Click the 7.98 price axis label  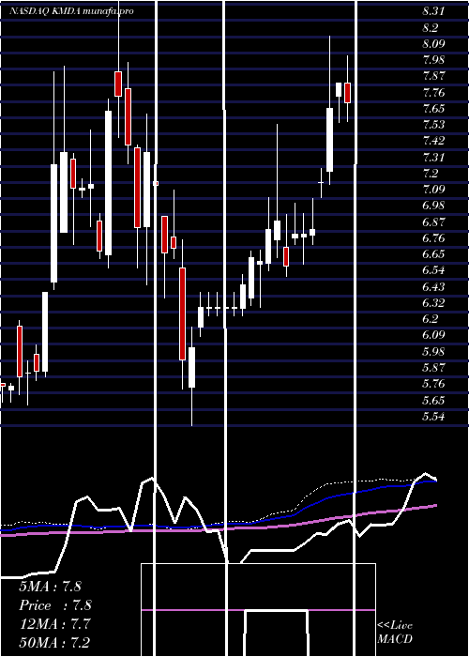point(433,60)
